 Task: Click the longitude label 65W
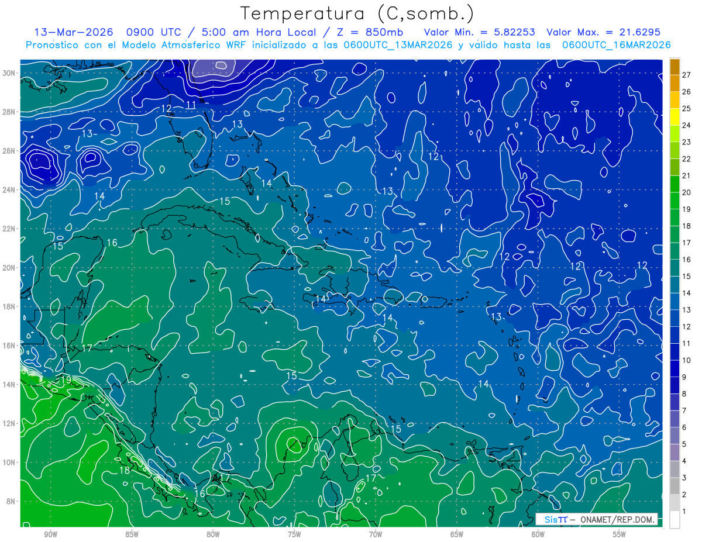point(457,535)
